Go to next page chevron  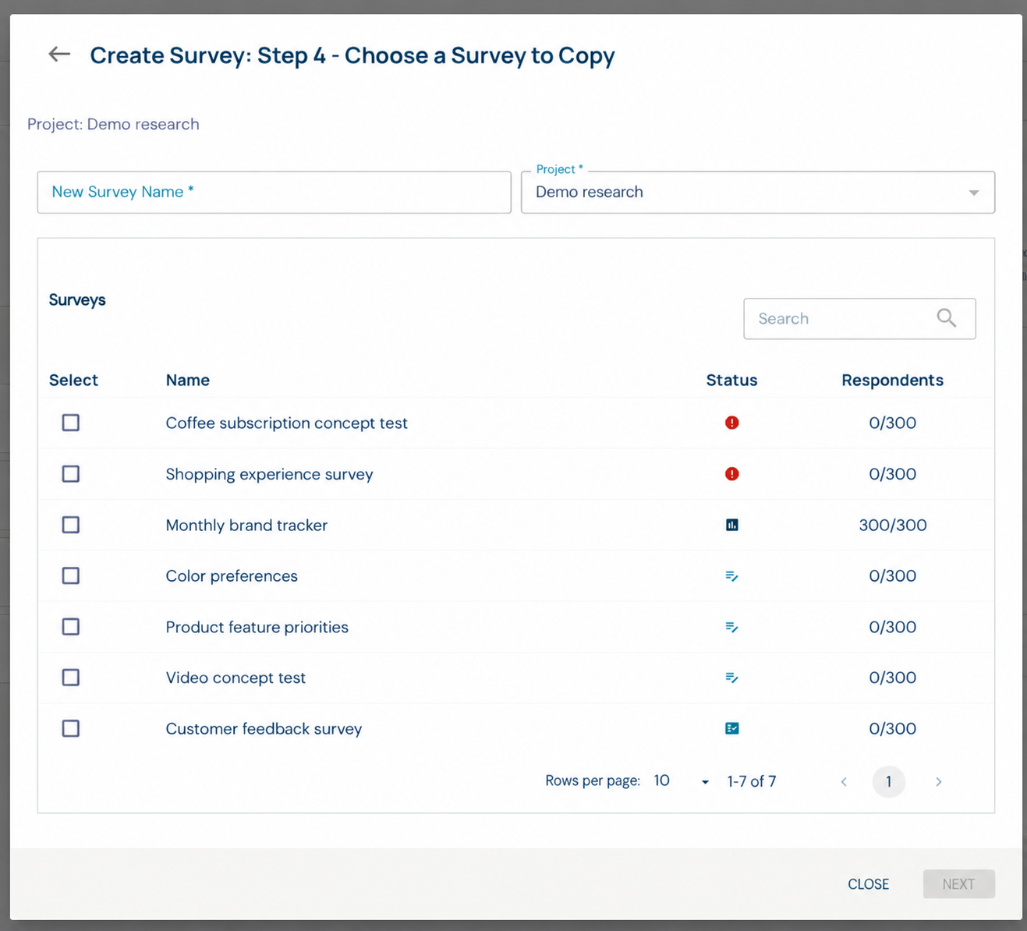click(938, 781)
